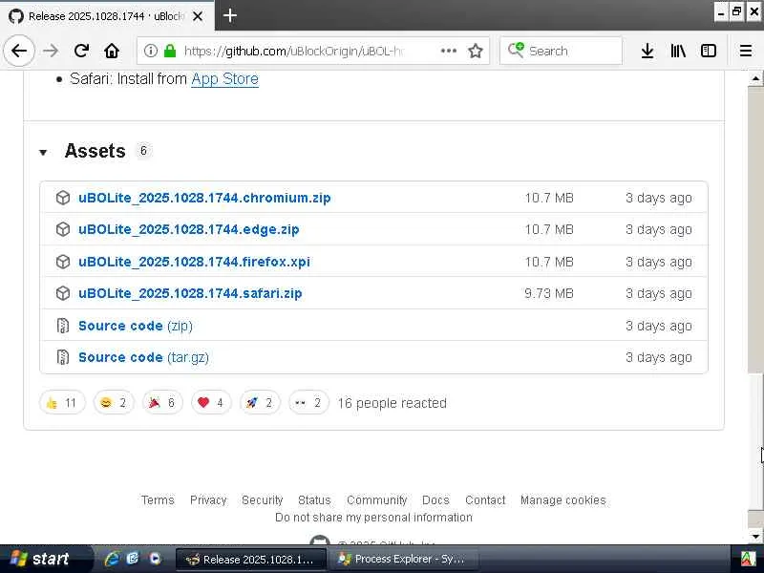Viewport: 764px width, 573px height.
Task: Click the Assets count badge 6
Action: (x=143, y=151)
